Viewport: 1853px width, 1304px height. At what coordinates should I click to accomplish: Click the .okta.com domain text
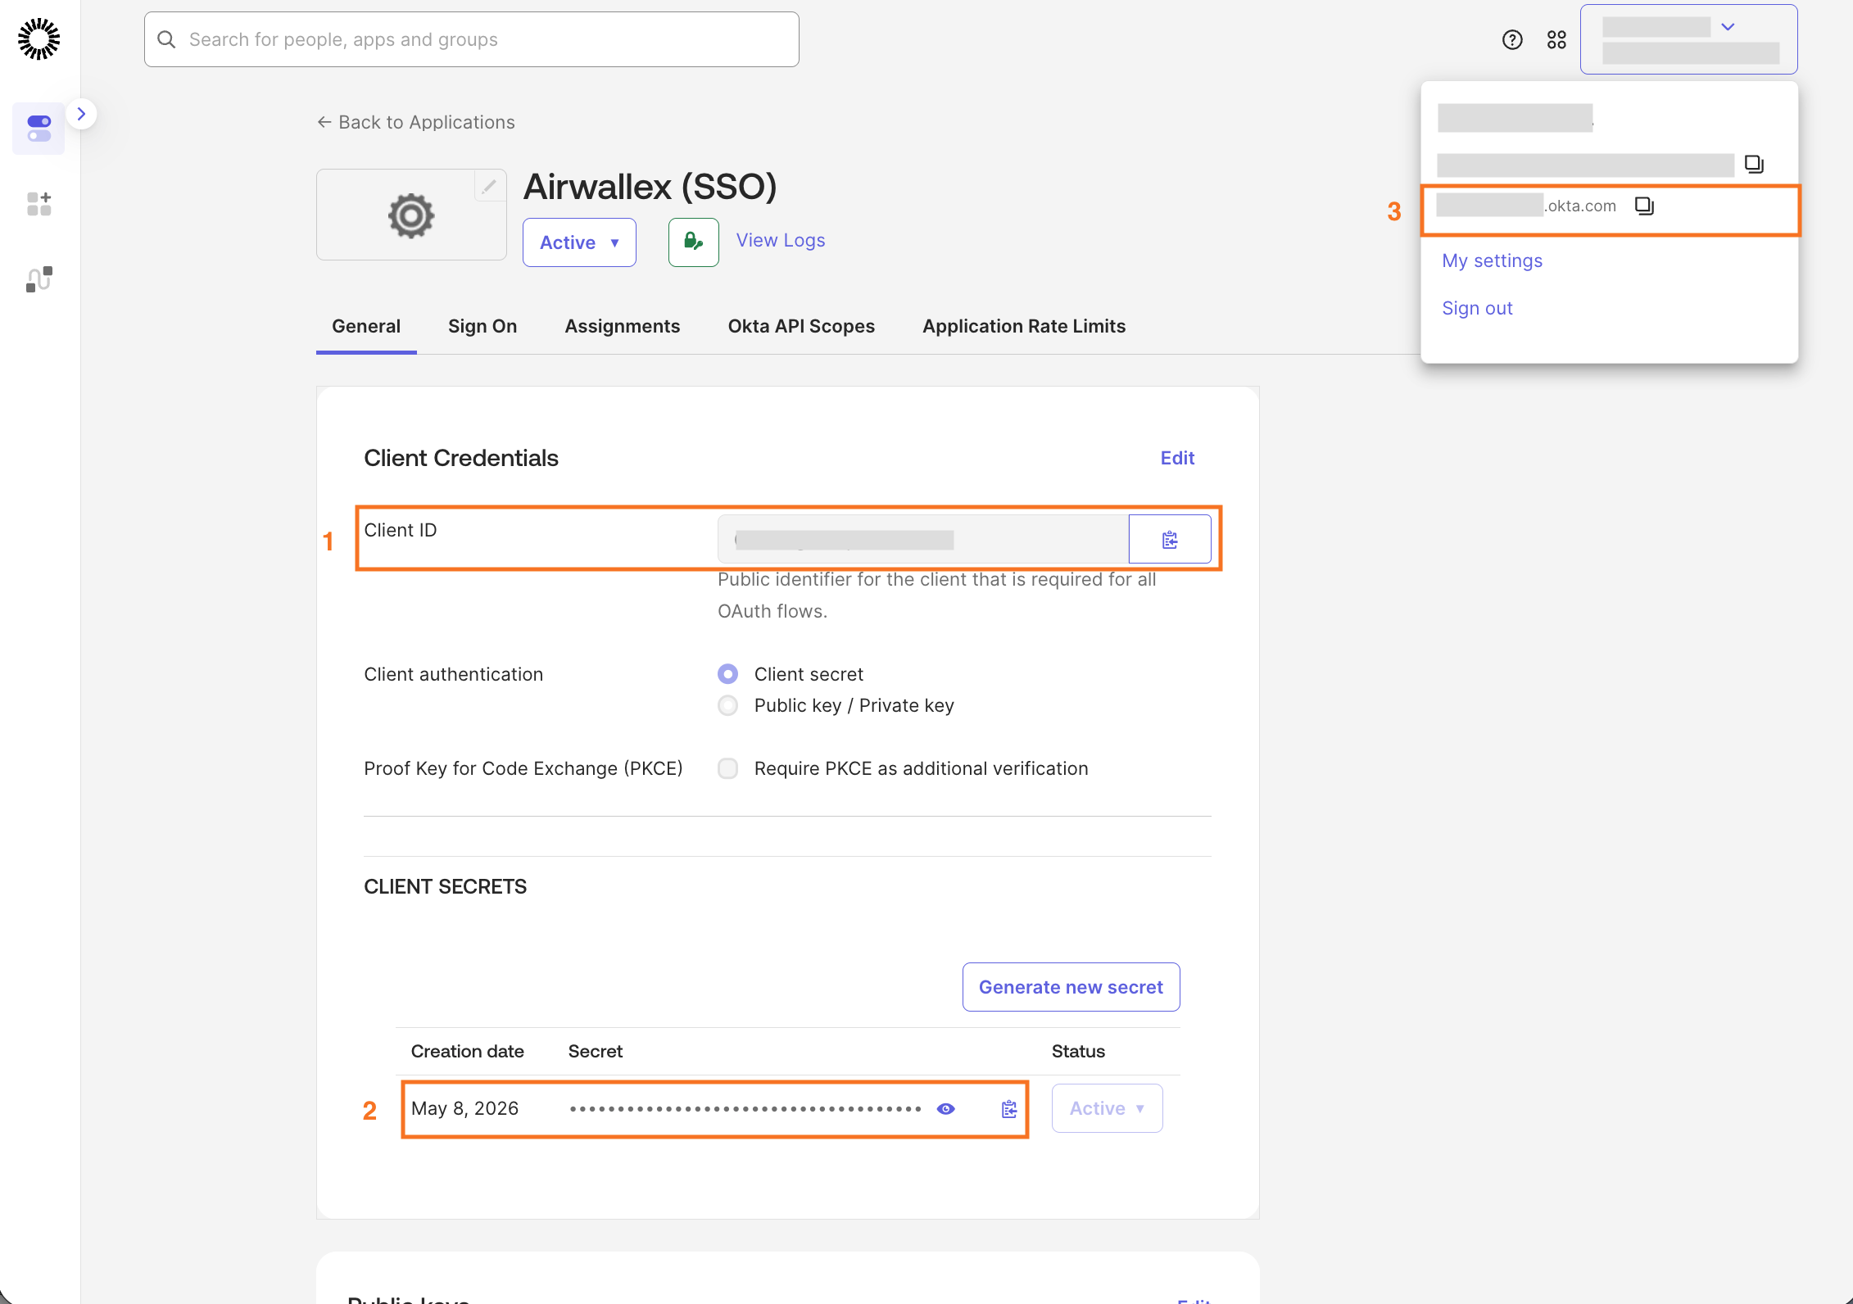pyautogui.click(x=1581, y=206)
